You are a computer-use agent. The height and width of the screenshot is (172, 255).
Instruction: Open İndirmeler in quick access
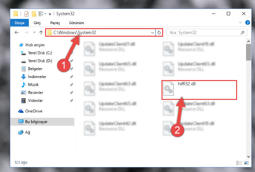37,77
